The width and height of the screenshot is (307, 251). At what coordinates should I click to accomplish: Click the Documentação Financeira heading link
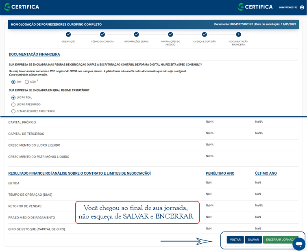pyautogui.click(x=34, y=54)
